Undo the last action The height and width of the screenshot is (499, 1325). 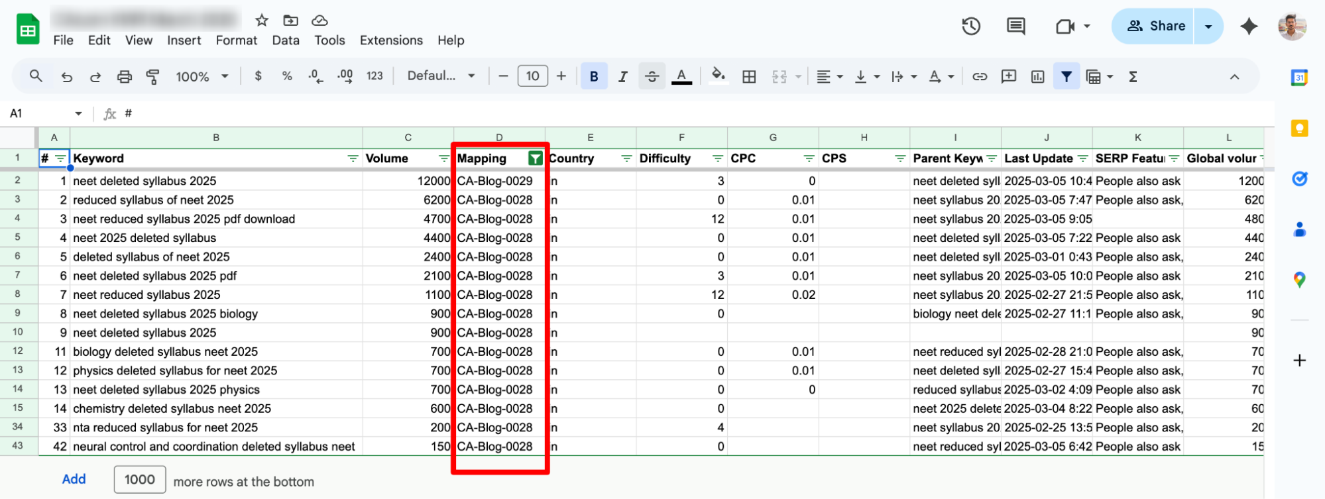click(66, 77)
